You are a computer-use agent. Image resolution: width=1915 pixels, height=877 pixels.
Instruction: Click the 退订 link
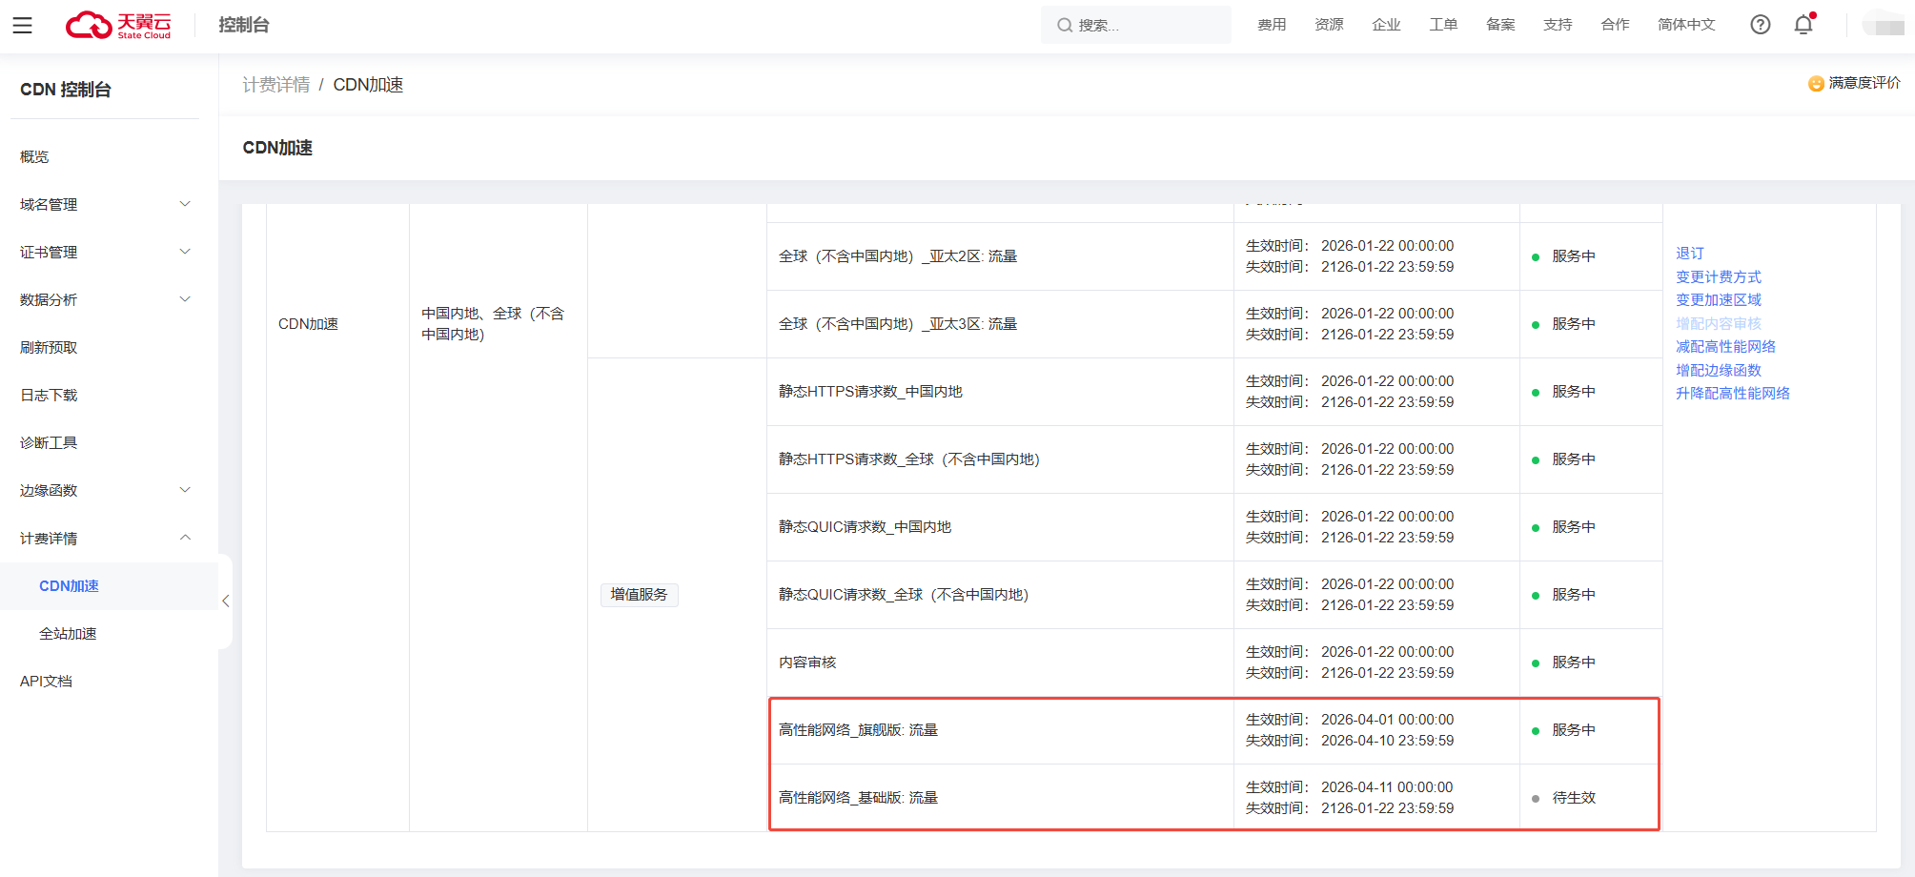[x=1689, y=254]
